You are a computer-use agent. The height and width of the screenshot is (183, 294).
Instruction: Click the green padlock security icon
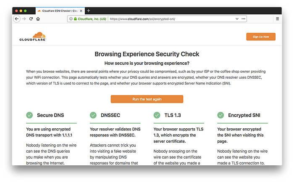pyautogui.click(x=75, y=19)
